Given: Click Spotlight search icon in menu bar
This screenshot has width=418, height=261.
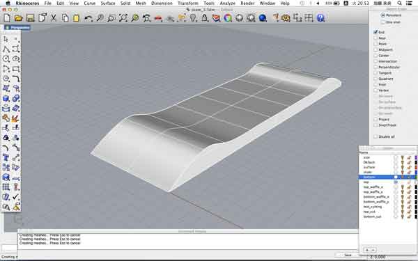Looking at the screenshot, I should pyautogui.click(x=399, y=3).
